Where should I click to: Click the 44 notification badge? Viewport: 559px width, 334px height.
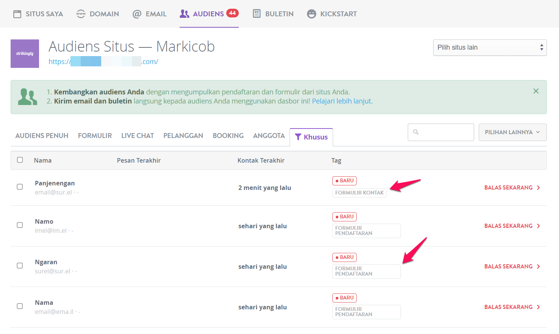coord(232,13)
